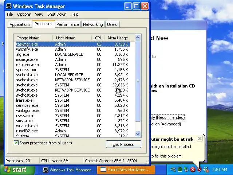Click the Recommended option in hardware wizard
This screenshot has width=233, height=175.
tap(167, 117)
